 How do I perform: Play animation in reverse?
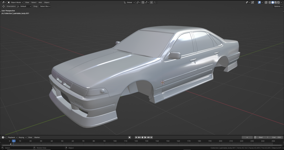pos(142,137)
